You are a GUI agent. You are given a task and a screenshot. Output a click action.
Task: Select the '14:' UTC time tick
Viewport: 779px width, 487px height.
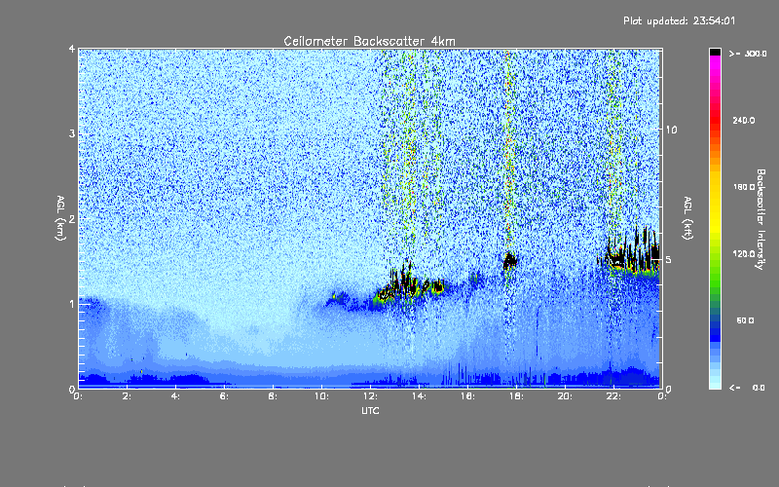pos(420,396)
